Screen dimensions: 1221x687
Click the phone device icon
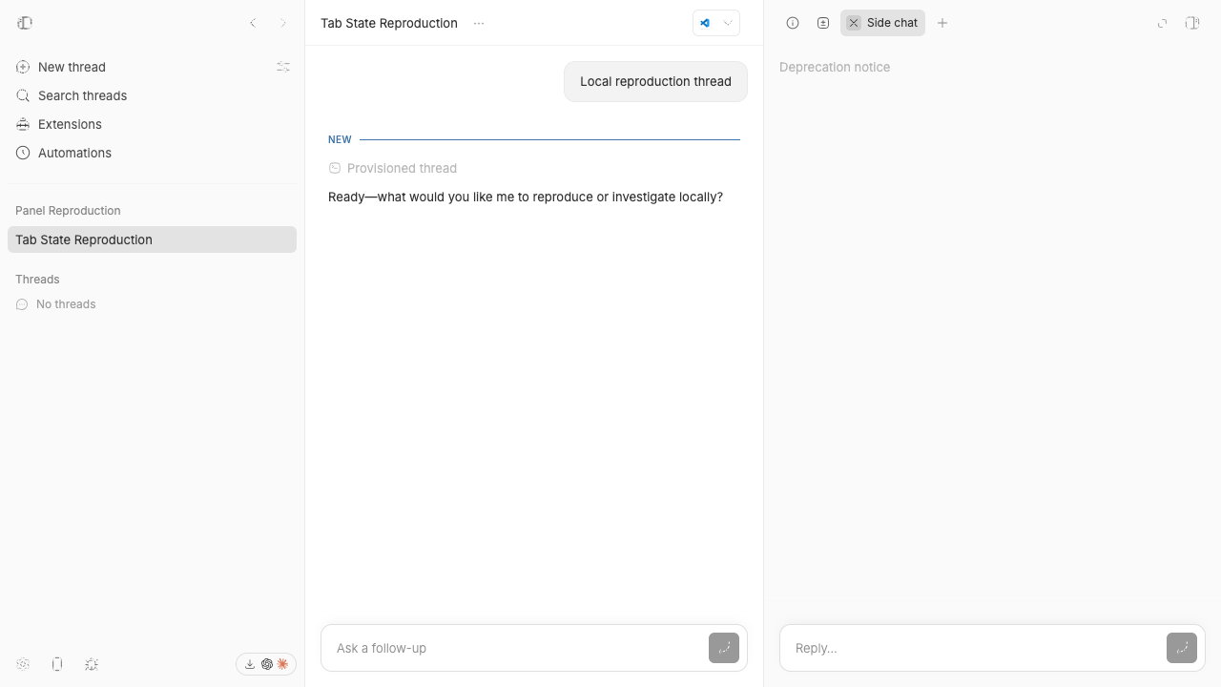57,664
